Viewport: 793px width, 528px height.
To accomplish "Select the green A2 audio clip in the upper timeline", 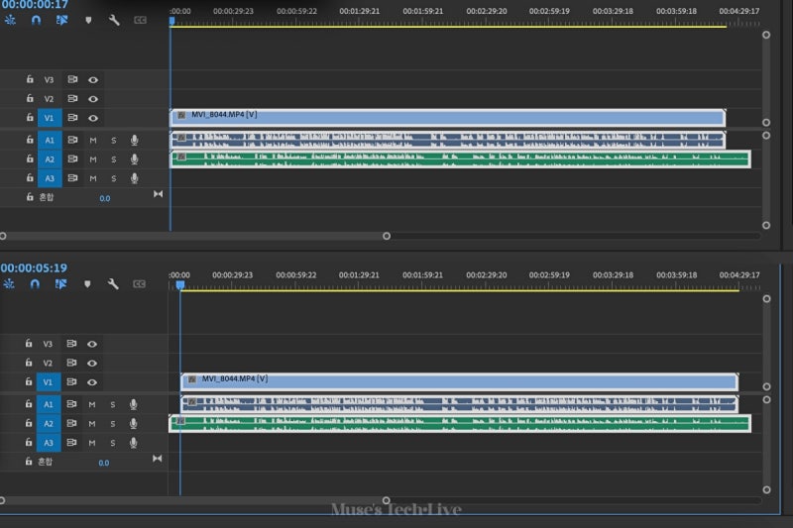I will (x=456, y=158).
